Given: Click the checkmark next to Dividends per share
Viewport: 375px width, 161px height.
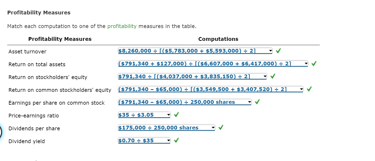Looking at the screenshot, I should (220, 128).
